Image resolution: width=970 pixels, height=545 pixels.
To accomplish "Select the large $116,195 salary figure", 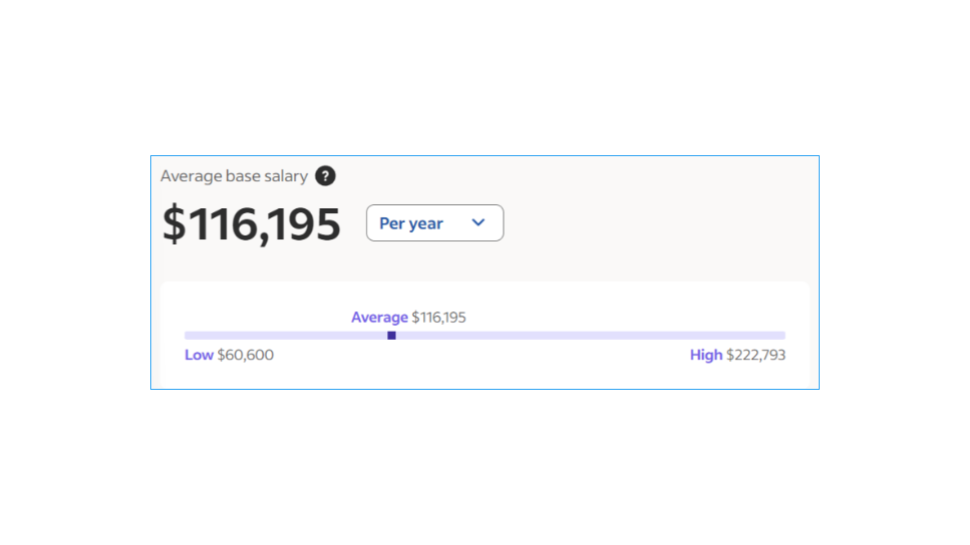I will point(252,224).
